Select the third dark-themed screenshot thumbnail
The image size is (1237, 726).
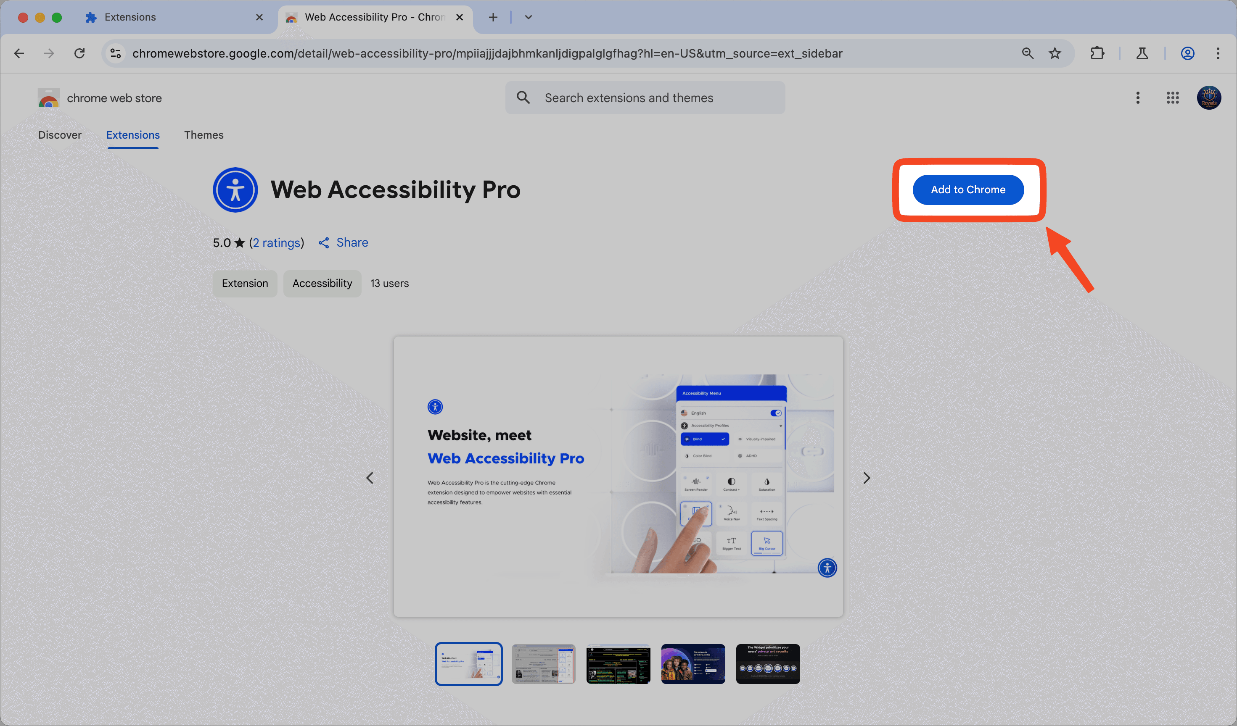coord(618,664)
